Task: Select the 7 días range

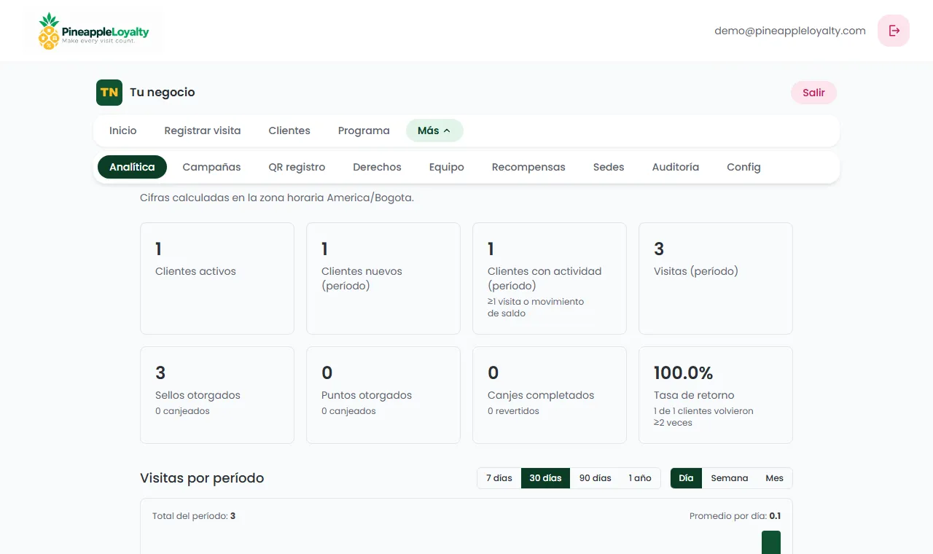Action: pyautogui.click(x=499, y=478)
